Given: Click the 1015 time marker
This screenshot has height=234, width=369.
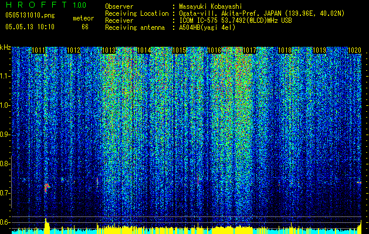Looking at the screenshot, I should point(180,50).
